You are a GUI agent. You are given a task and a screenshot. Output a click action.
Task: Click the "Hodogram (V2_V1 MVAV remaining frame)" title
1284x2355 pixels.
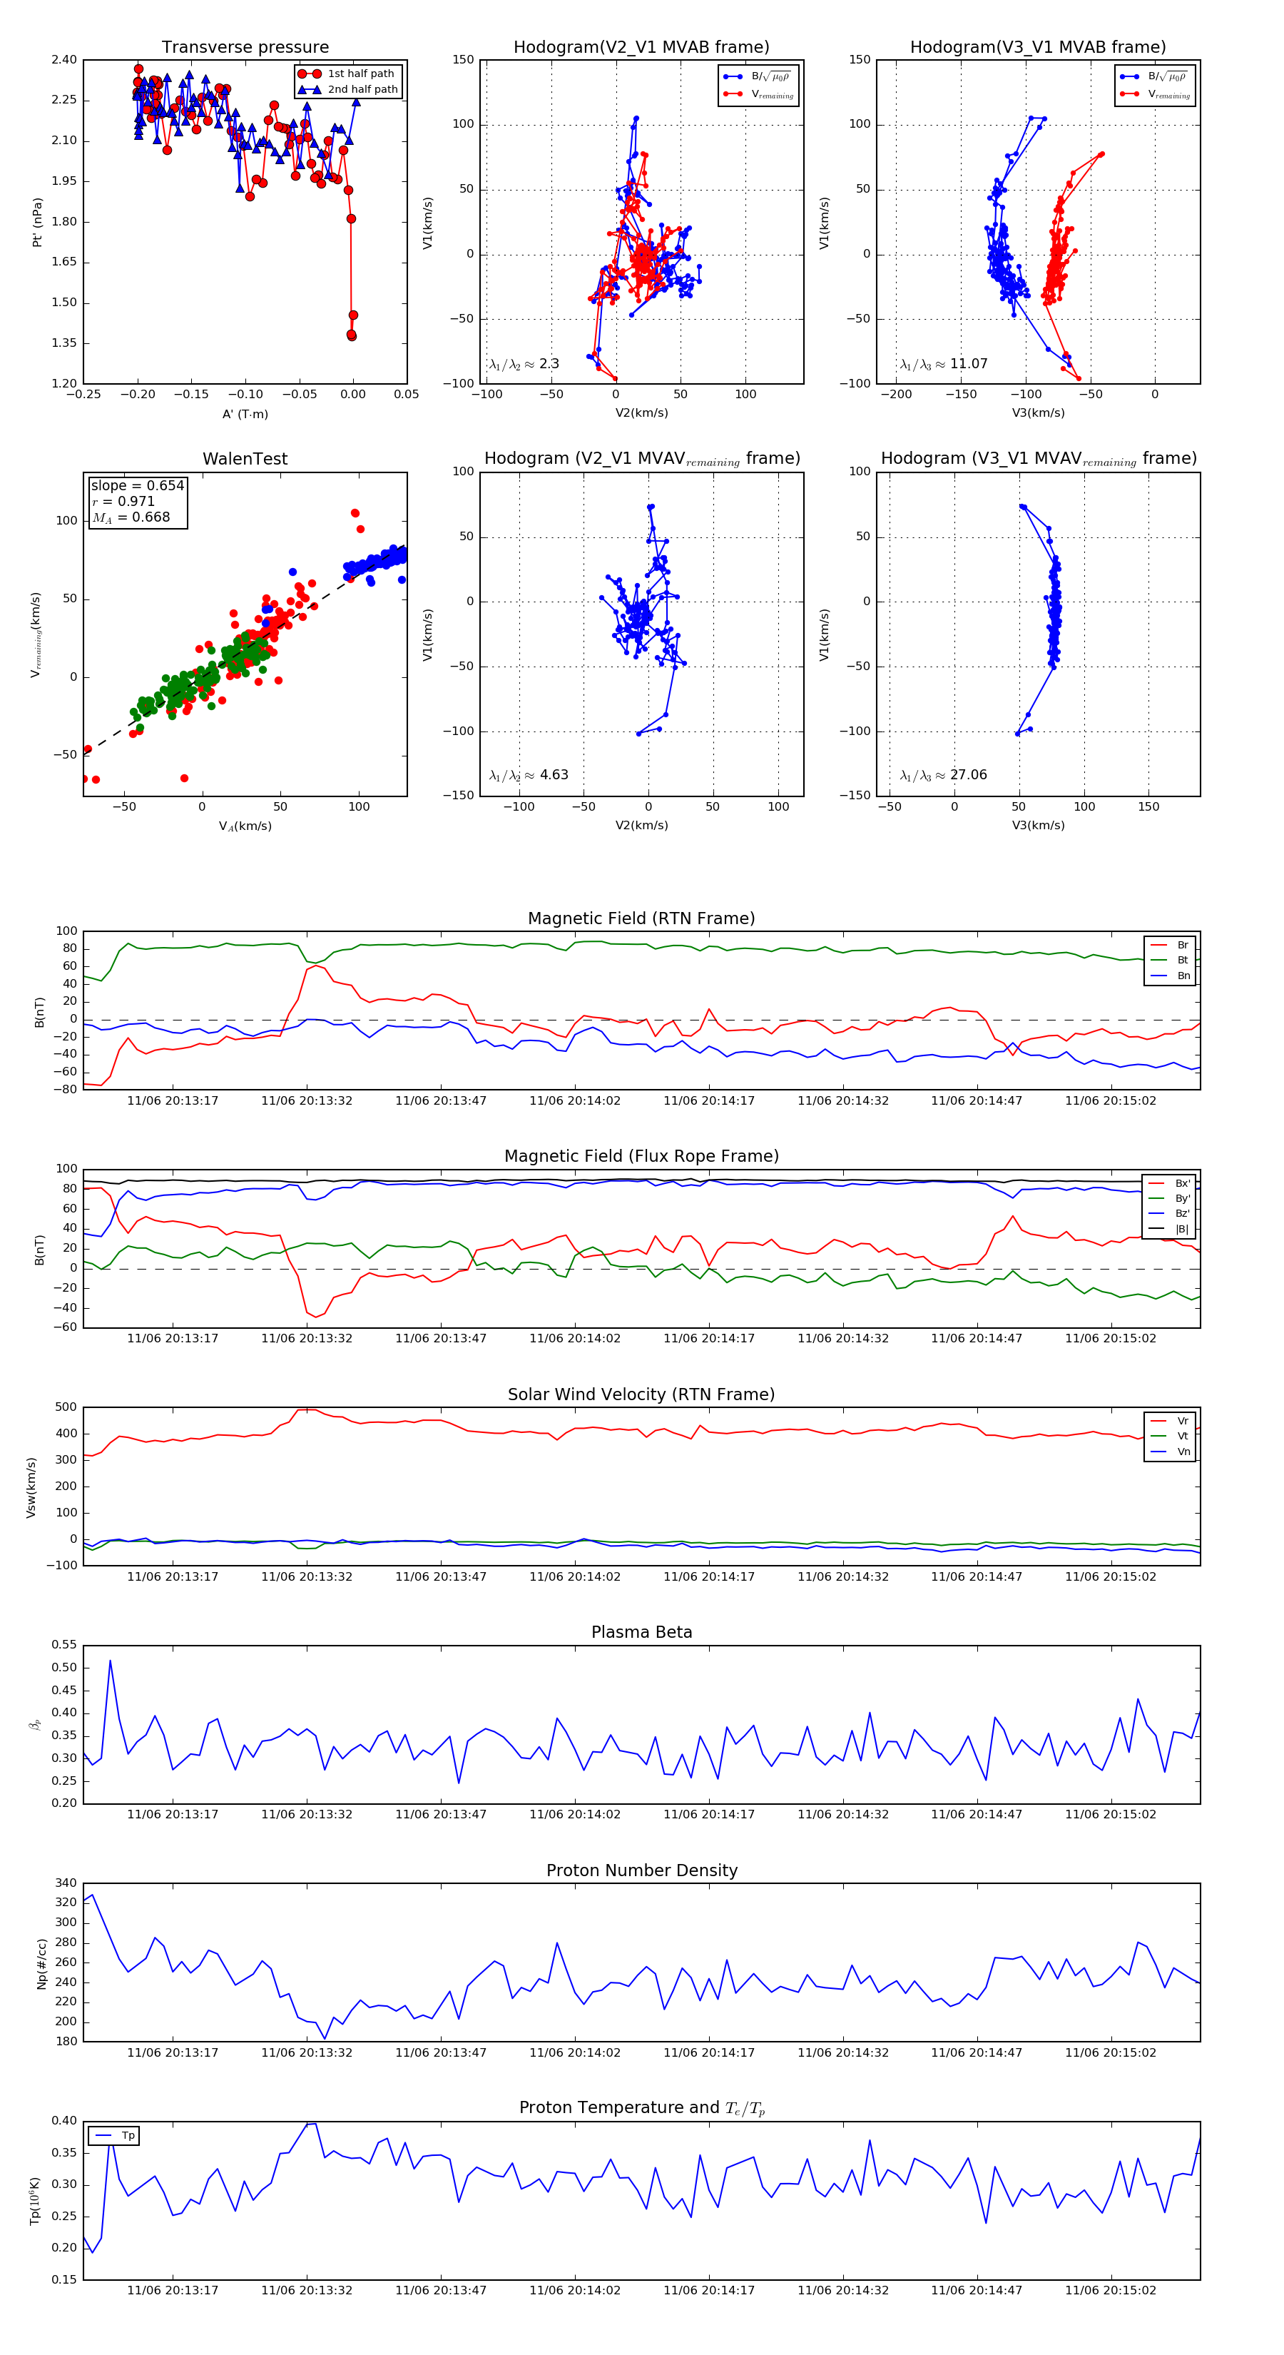(641, 459)
